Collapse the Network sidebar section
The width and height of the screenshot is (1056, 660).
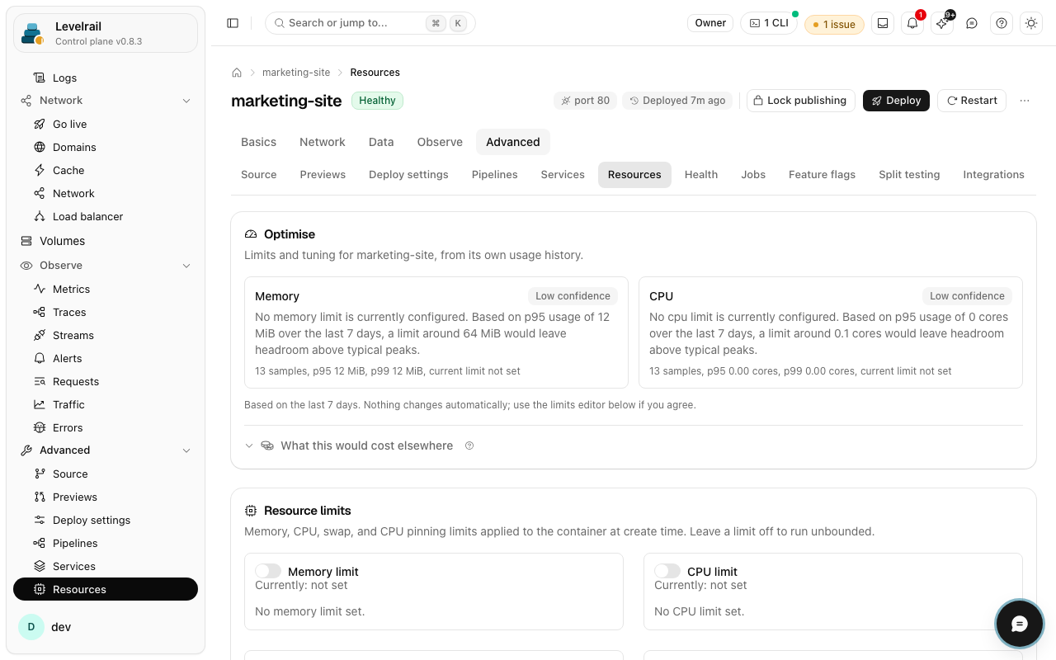click(106, 101)
